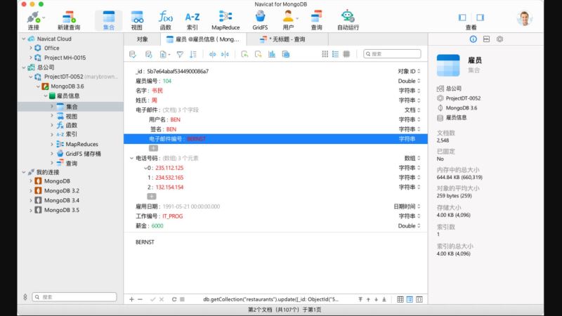Click the expand all fields icon
Viewport: 562px width, 316px height.
[x=213, y=54]
